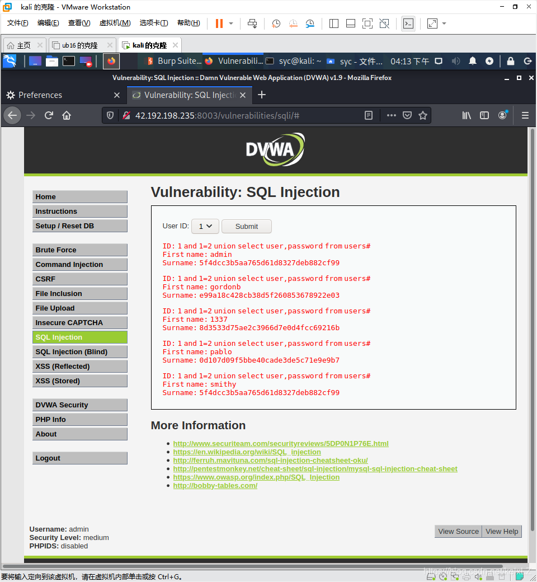Open the Firefox library icon

pos(467,115)
